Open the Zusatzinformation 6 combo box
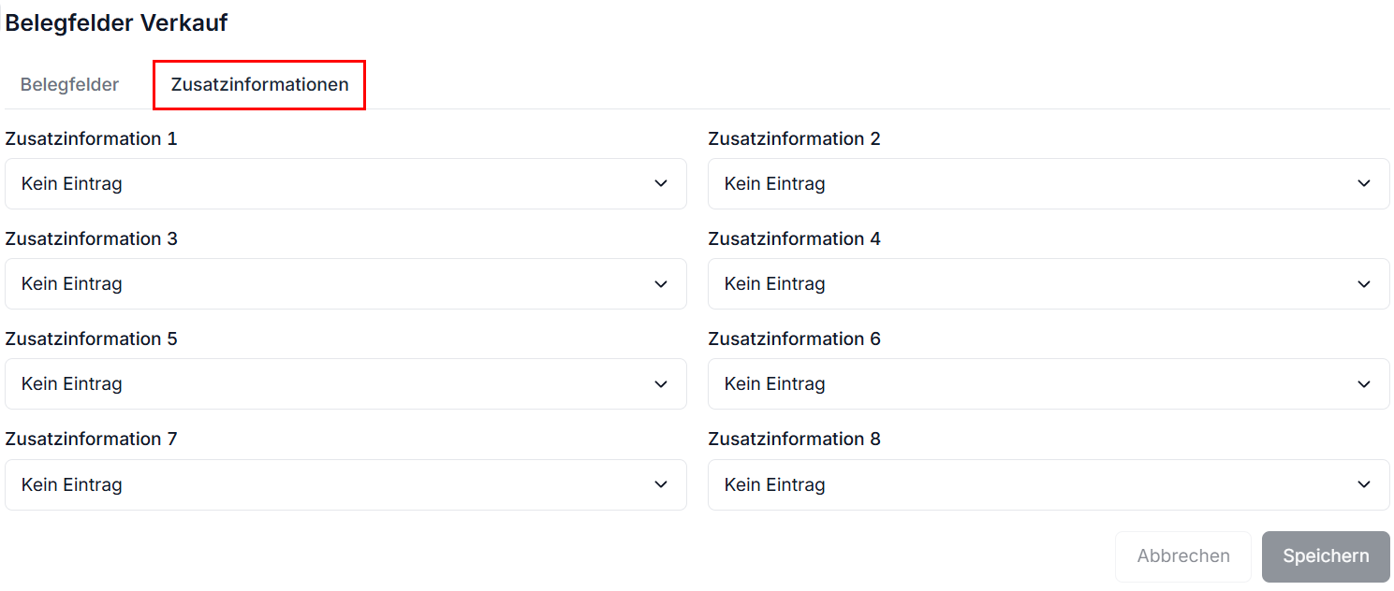1394x591 pixels. point(1049,383)
